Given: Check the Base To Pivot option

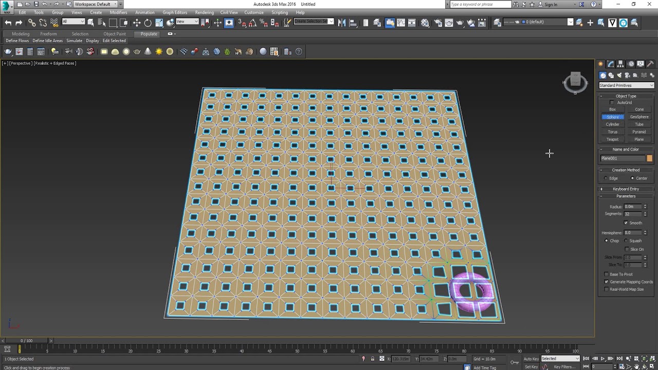Looking at the screenshot, I should click(x=606, y=274).
